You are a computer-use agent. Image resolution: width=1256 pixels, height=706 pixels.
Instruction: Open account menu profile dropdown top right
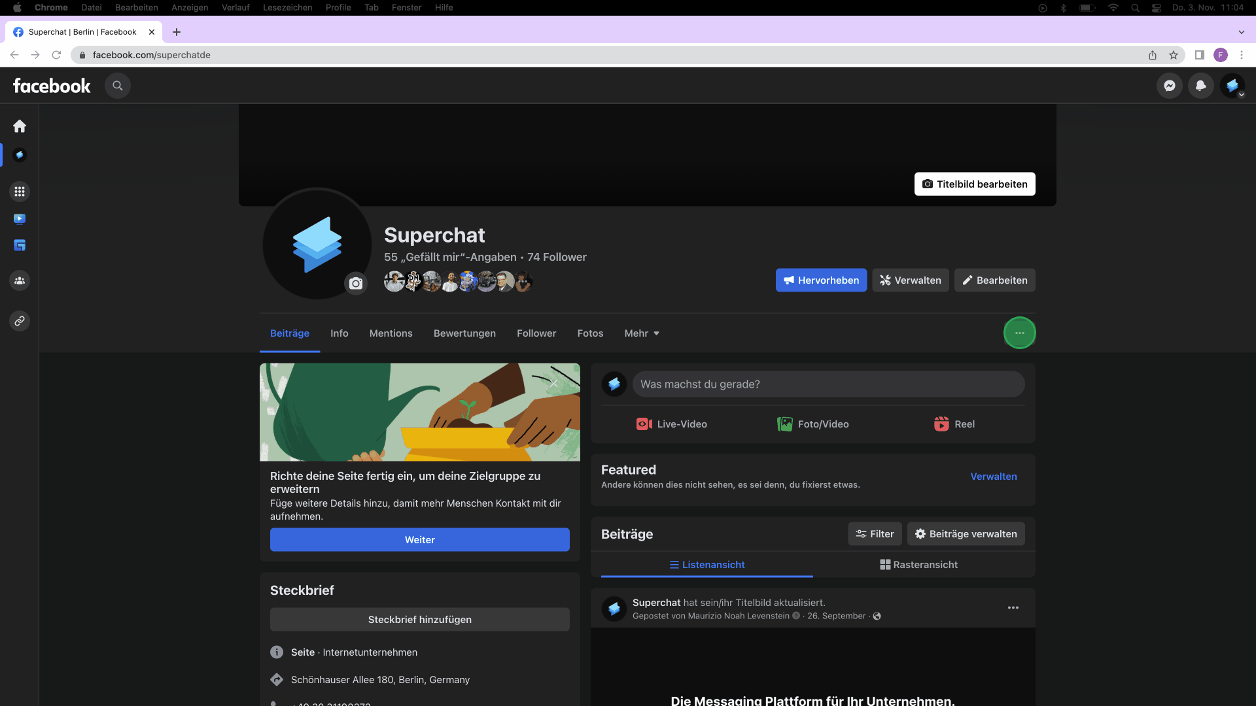point(1232,86)
